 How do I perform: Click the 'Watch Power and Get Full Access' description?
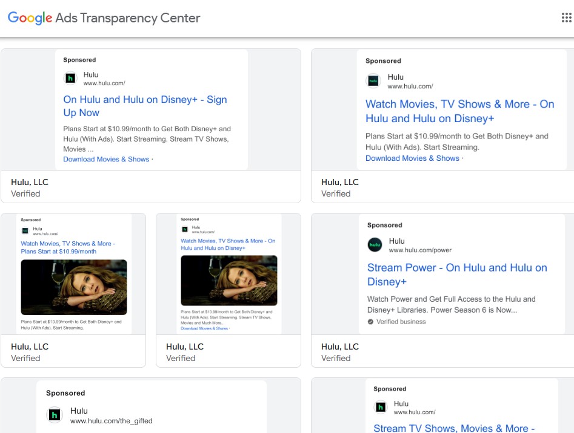click(x=452, y=304)
